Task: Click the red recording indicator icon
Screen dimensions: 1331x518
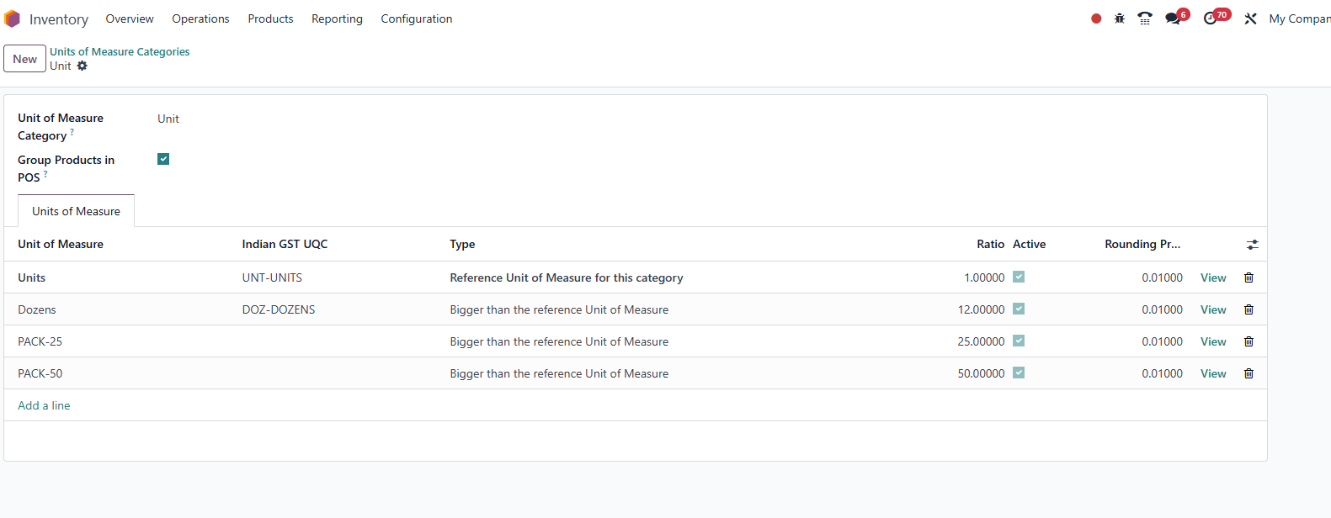Action: [1096, 18]
